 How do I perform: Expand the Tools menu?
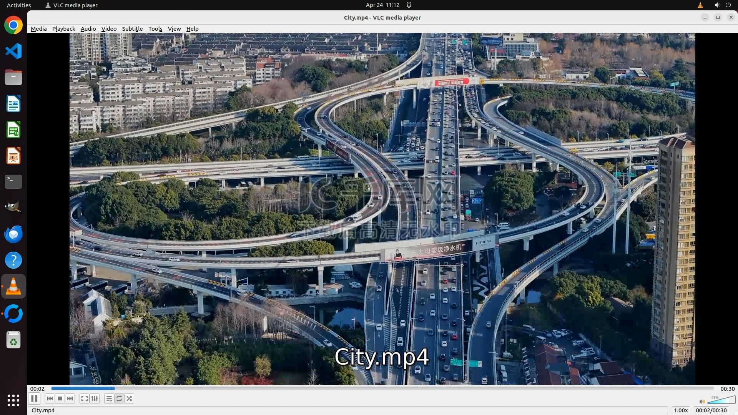pos(155,29)
